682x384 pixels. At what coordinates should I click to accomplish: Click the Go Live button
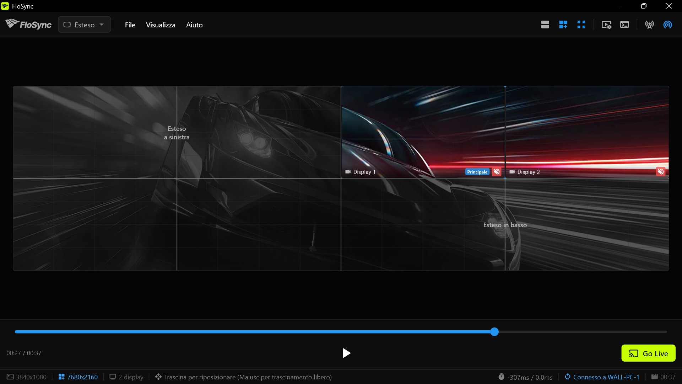point(648,353)
